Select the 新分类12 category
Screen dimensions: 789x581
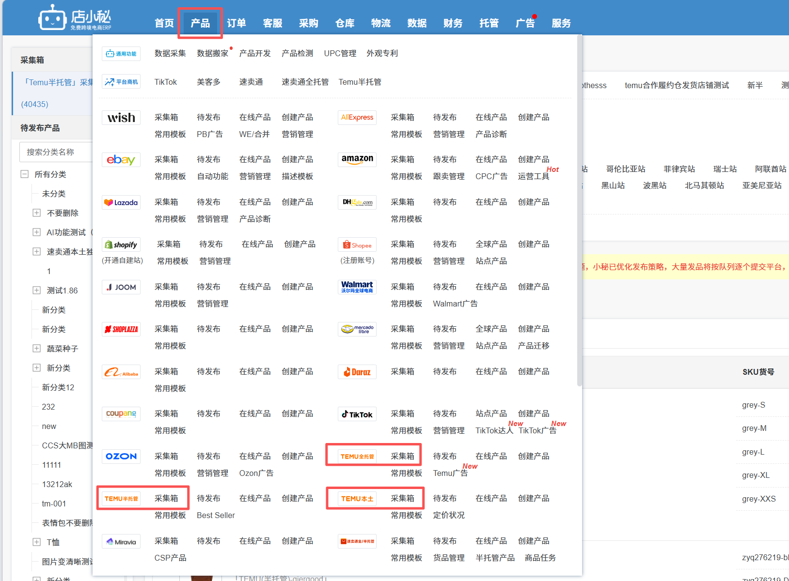58,387
